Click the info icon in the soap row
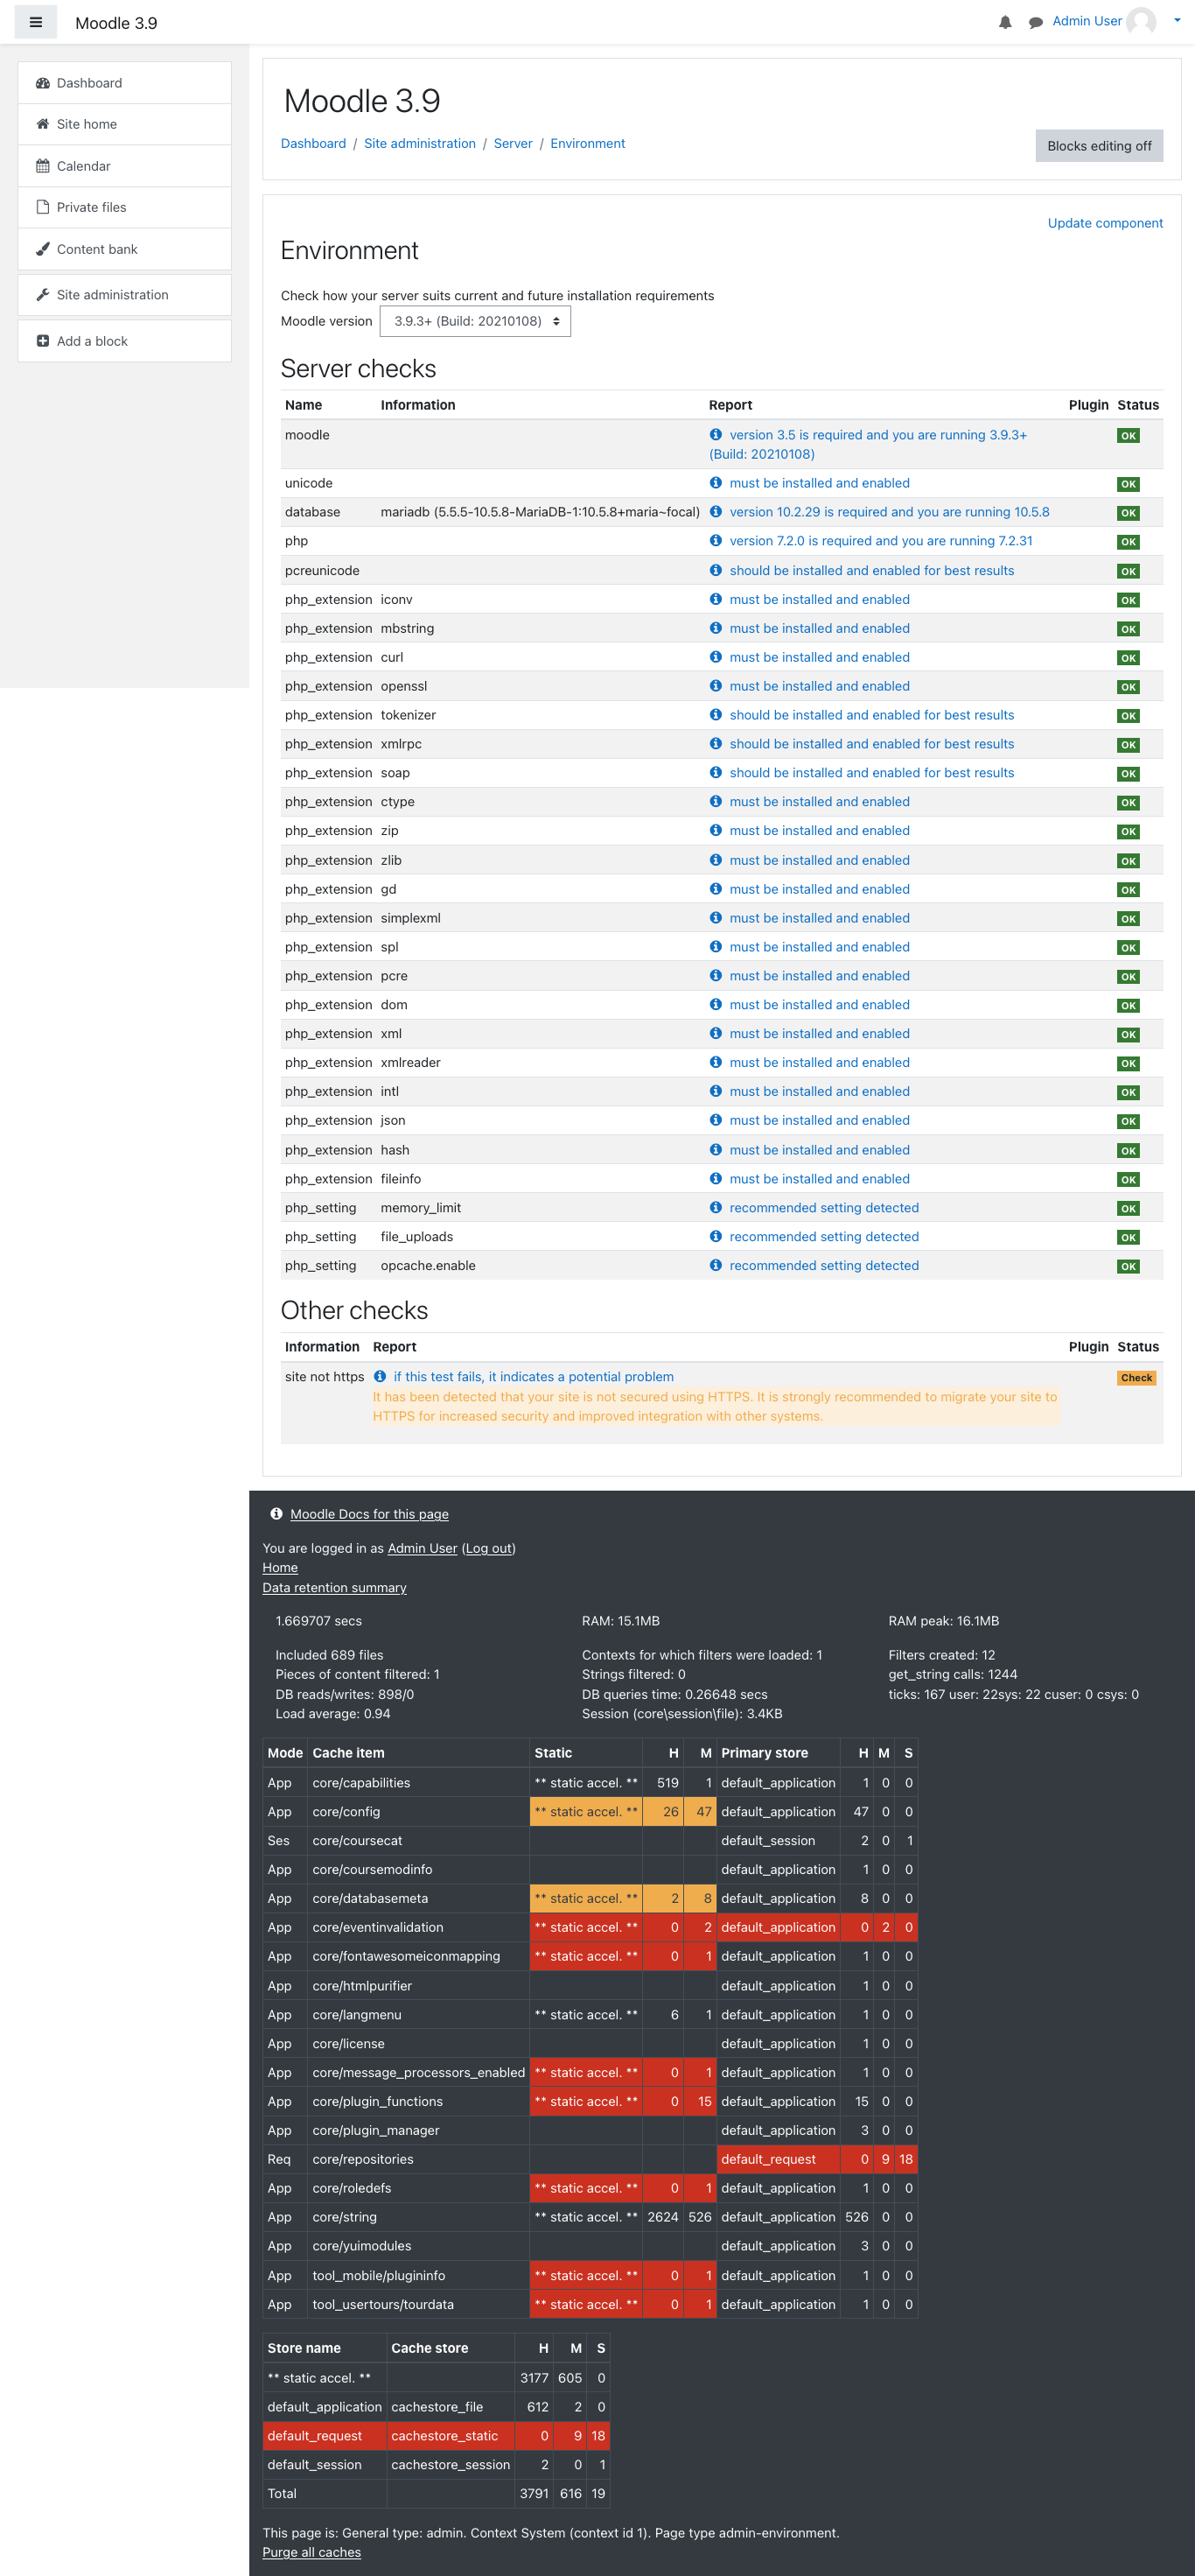This screenshot has width=1195, height=2576. [716, 773]
